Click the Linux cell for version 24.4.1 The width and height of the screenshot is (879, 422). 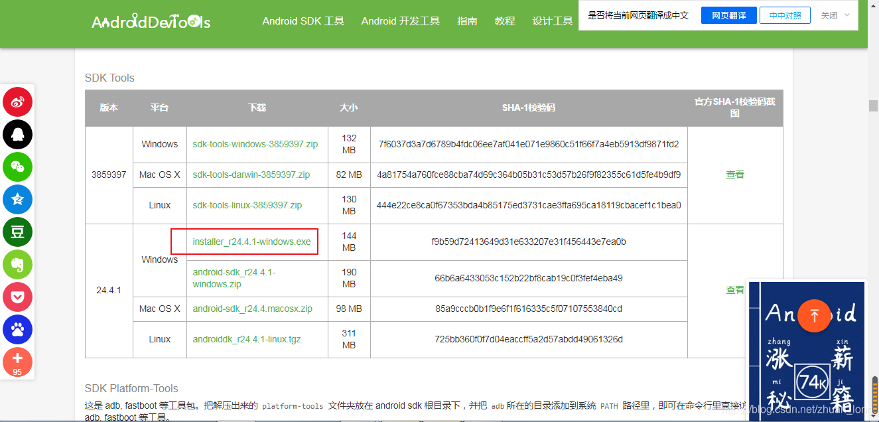pos(160,339)
